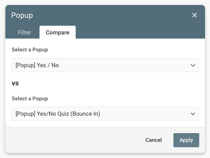Click empty header area beside Compare tab
The height and width of the screenshot is (158, 210).
[138, 32]
